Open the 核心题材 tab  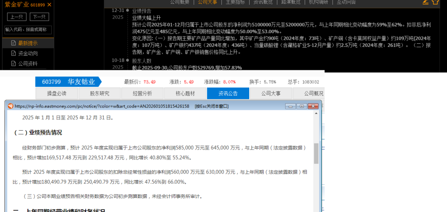[185, 93]
